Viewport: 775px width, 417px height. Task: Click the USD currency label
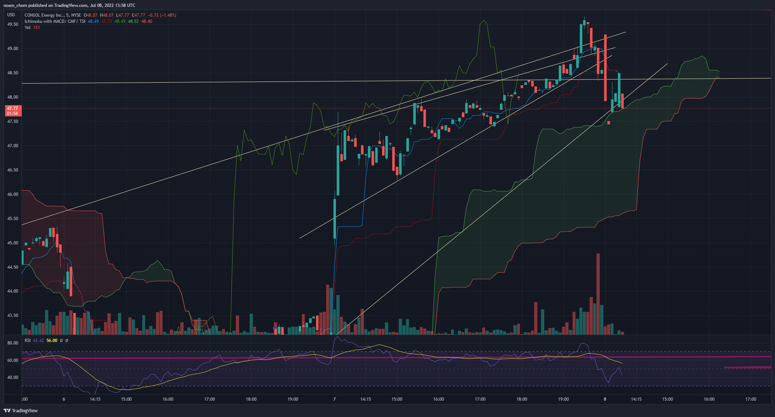(x=11, y=15)
